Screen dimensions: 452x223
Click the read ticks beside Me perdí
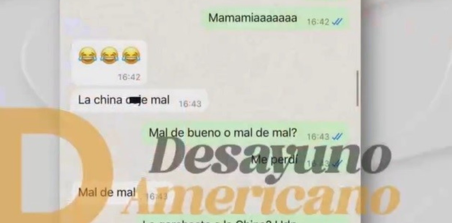tap(337, 164)
